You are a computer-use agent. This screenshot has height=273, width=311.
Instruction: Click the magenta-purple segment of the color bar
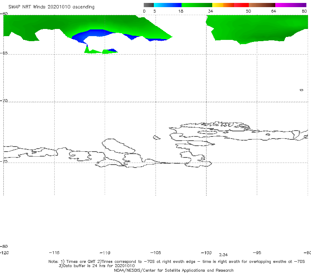(x=291, y=5)
